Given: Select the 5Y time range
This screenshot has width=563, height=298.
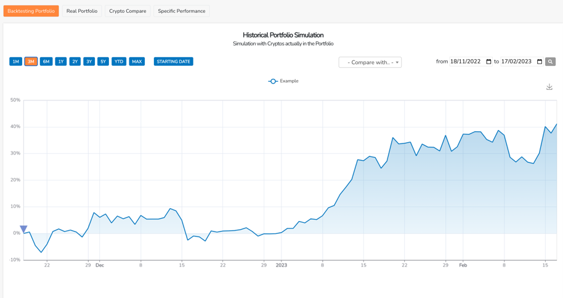Looking at the screenshot, I should click(x=103, y=62).
